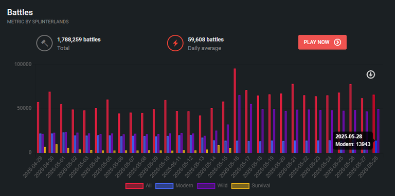Click the Battles heading
Image resolution: width=395 pixels, height=196 pixels.
[20, 12]
